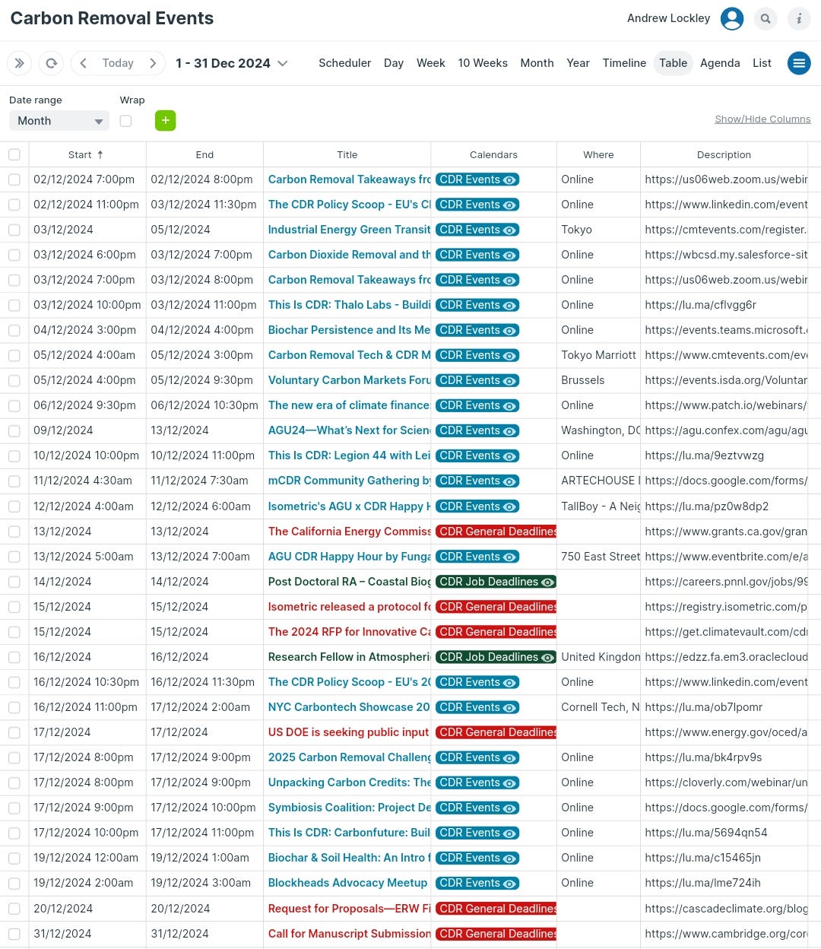Screen dimensions: 821x949
Task: Go to next period arrow
Action: pyautogui.click(x=153, y=63)
